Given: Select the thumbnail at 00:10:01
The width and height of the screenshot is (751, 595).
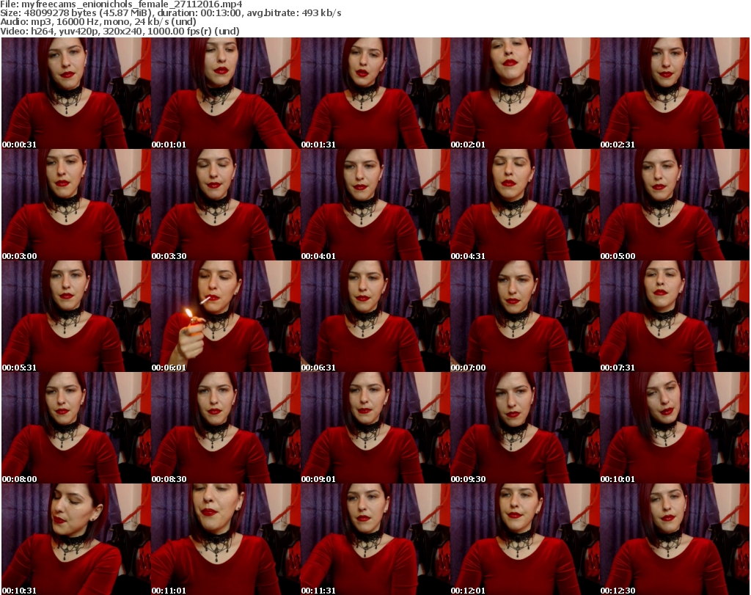Looking at the screenshot, I should pos(675,428).
